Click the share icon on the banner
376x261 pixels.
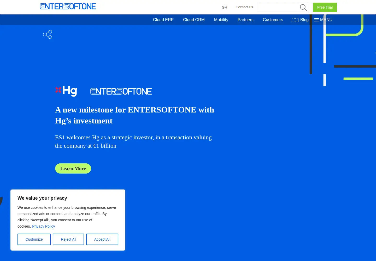(48, 34)
